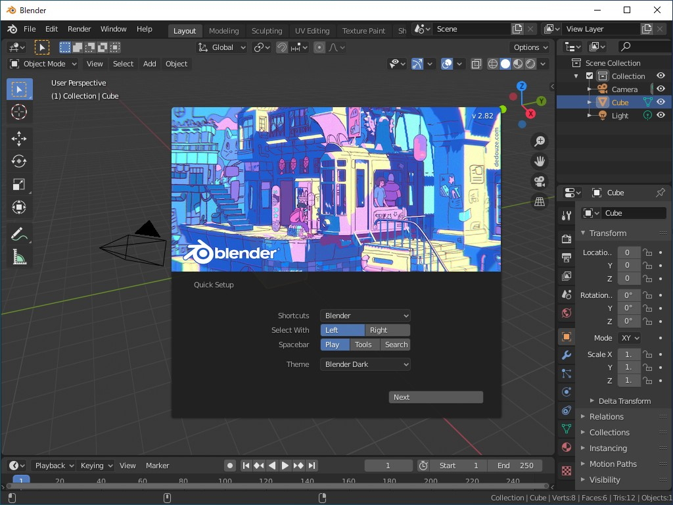Select the Rotate tool
The width and height of the screenshot is (673, 505).
coord(19,161)
